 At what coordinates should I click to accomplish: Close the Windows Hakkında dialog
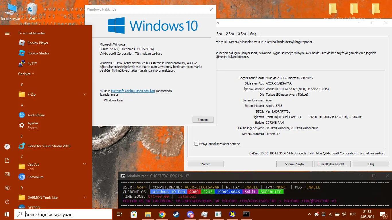tap(212, 9)
